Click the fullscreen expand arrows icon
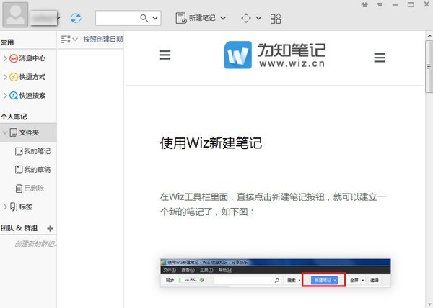The width and height of the screenshot is (433, 308). pyautogui.click(x=246, y=18)
